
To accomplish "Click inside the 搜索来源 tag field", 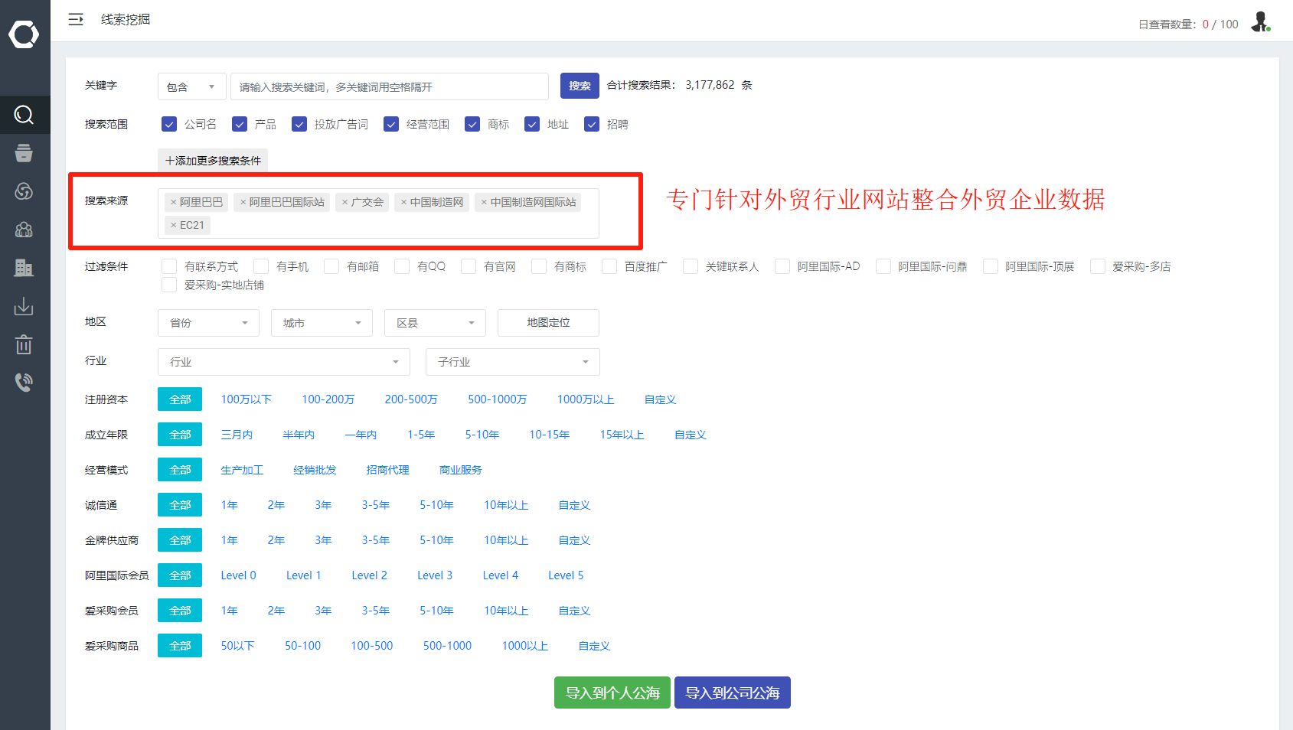I will click(x=378, y=213).
